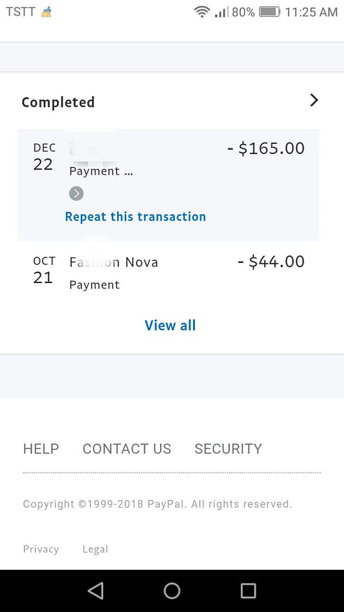This screenshot has width=344, height=612.
Task: Tap the Android back navigation button
Action: pos(95,591)
